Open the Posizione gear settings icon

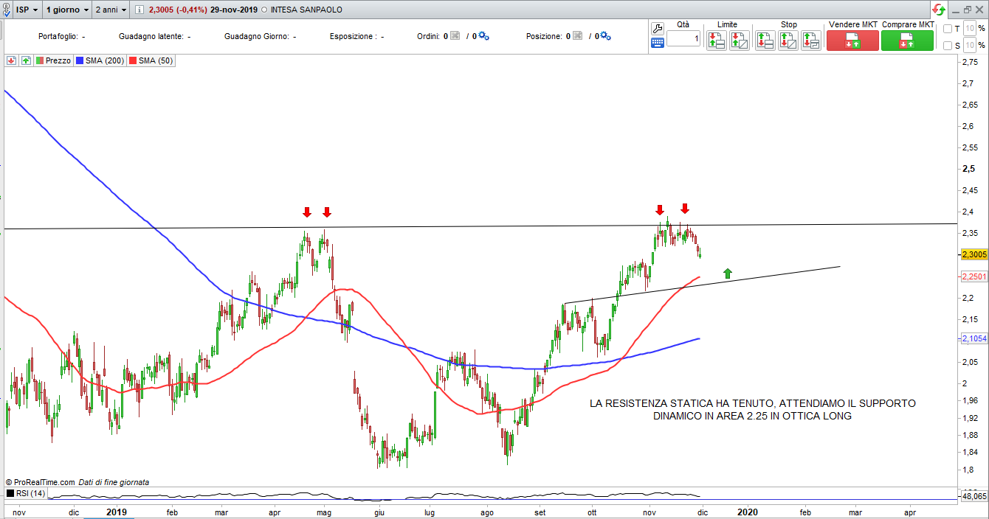click(607, 36)
